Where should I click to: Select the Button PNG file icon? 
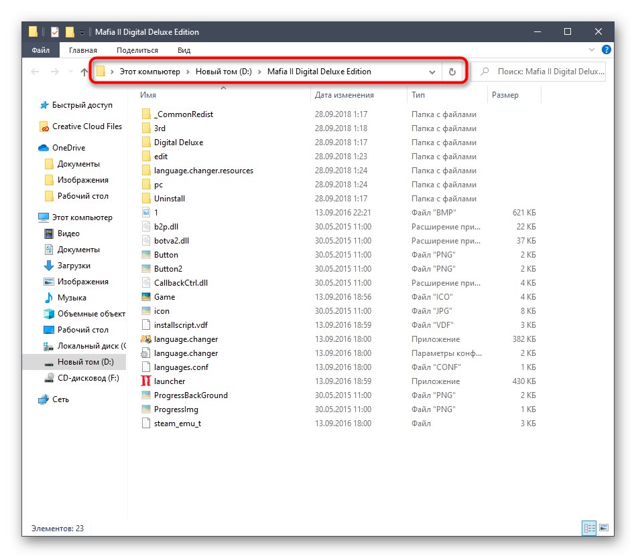[x=146, y=255]
